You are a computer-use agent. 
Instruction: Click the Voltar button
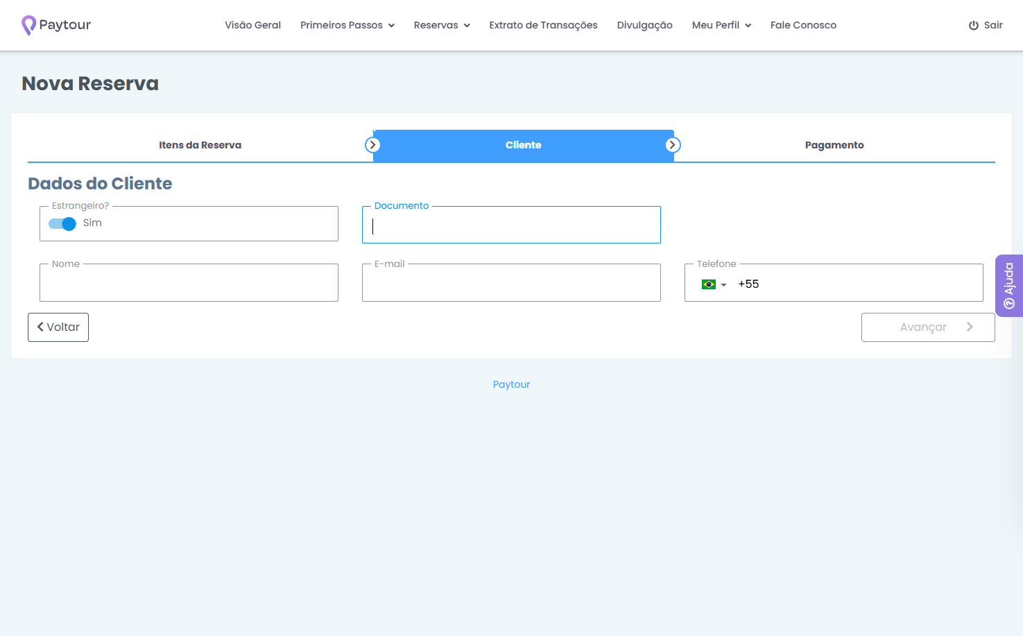coord(58,327)
